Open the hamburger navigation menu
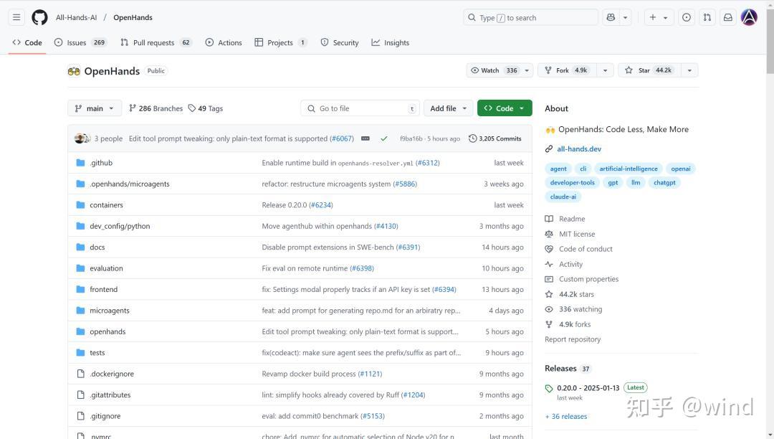 (x=16, y=17)
